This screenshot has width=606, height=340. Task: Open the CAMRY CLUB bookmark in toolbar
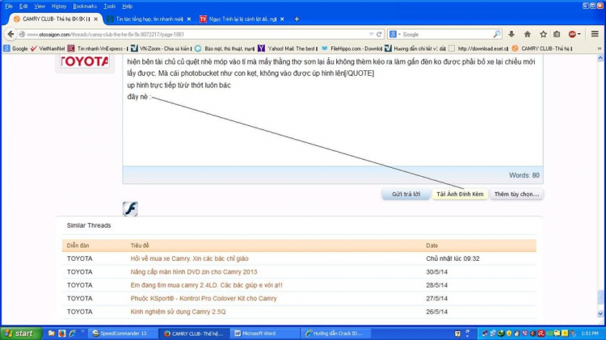click(x=542, y=48)
